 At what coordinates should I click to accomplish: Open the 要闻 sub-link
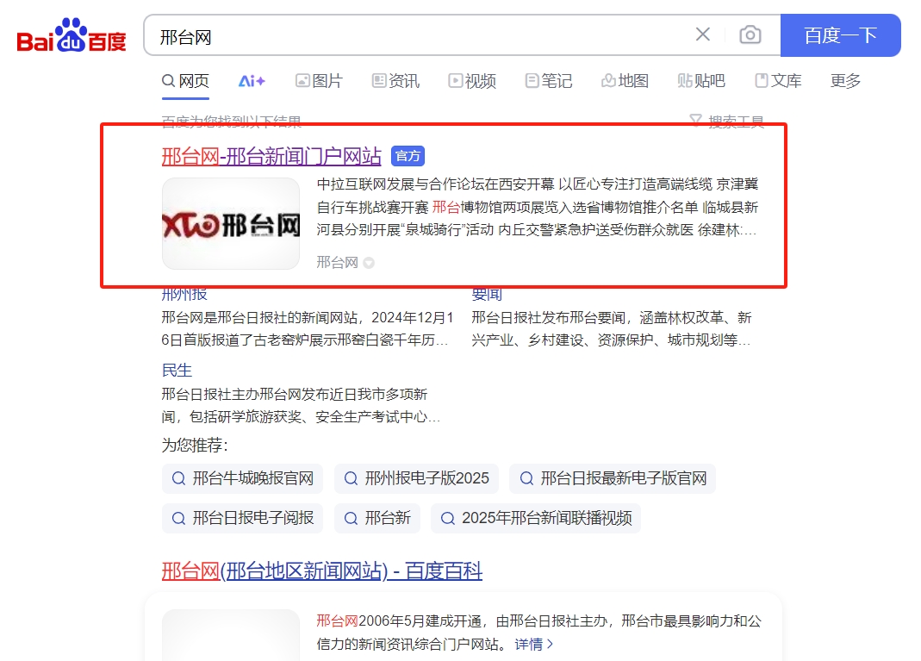pyautogui.click(x=487, y=294)
